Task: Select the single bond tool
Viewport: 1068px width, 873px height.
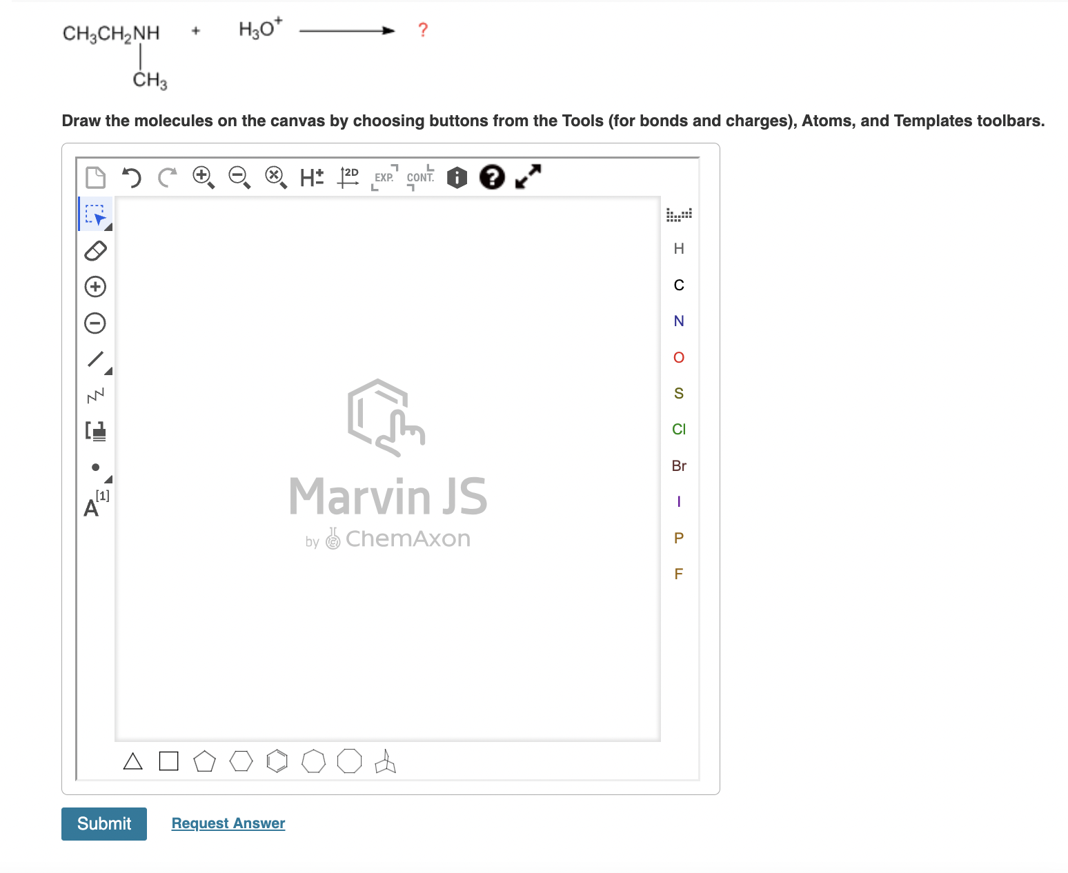Action: (96, 359)
